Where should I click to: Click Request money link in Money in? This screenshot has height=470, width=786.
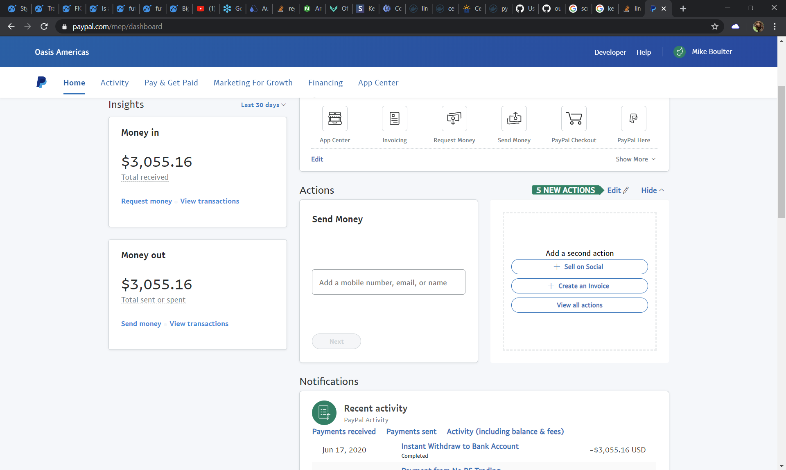pos(147,201)
